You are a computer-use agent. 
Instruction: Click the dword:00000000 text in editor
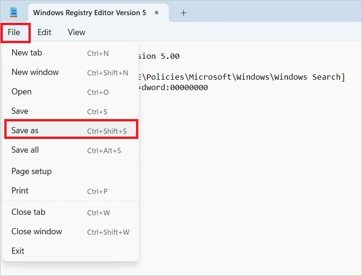pos(174,88)
